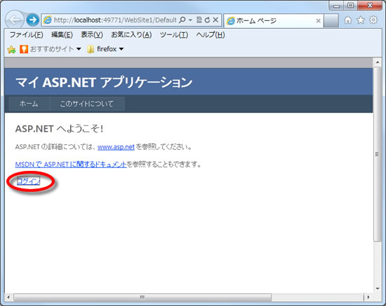Open the firefox favorites folder
The width and height of the screenshot is (386, 306).
[x=105, y=49]
